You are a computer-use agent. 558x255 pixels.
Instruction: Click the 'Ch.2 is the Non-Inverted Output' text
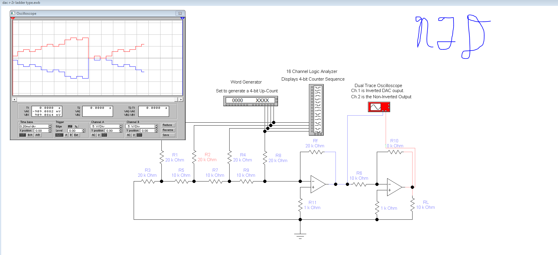coord(381,97)
